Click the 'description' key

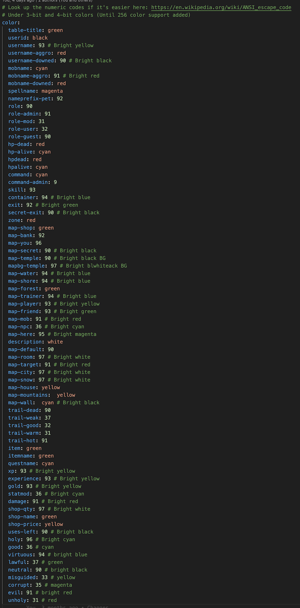[x=25, y=342]
